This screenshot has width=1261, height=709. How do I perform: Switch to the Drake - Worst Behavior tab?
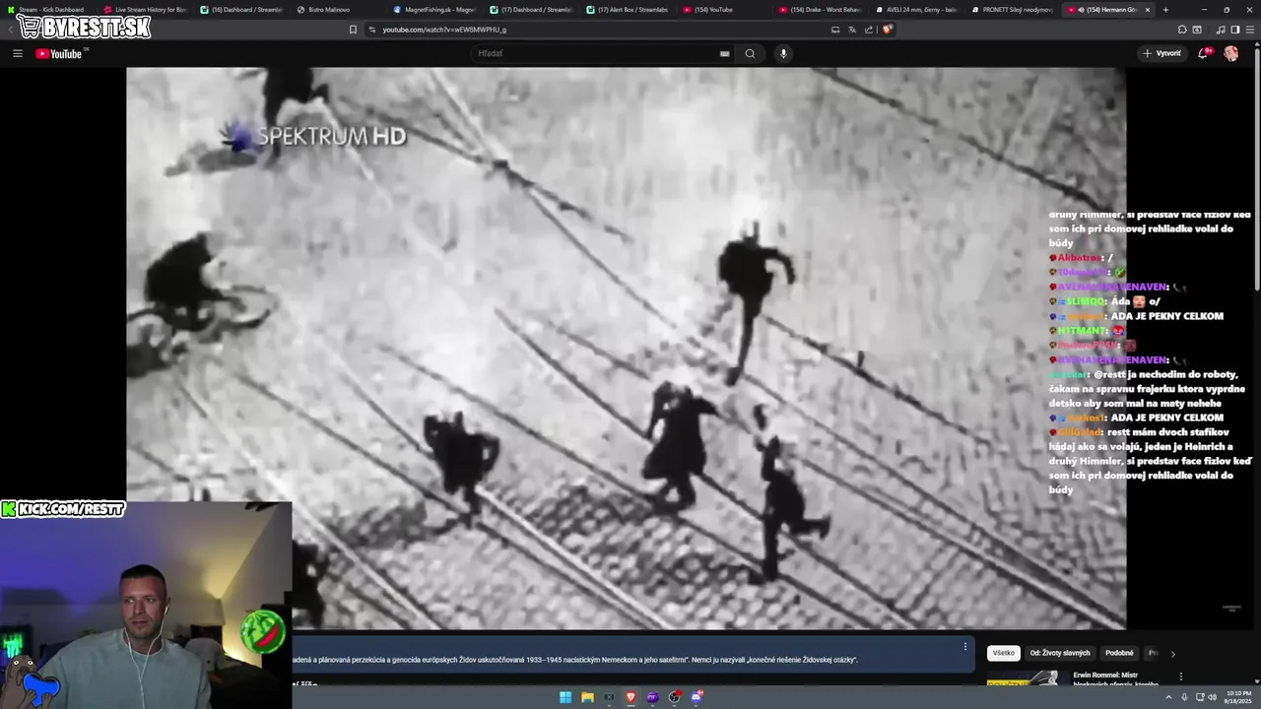tap(820, 10)
